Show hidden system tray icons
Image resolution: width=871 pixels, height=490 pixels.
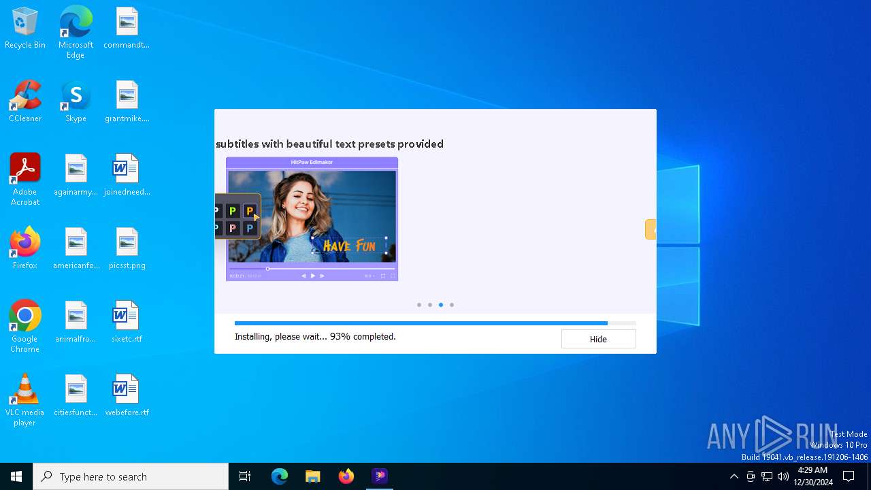[734, 476]
